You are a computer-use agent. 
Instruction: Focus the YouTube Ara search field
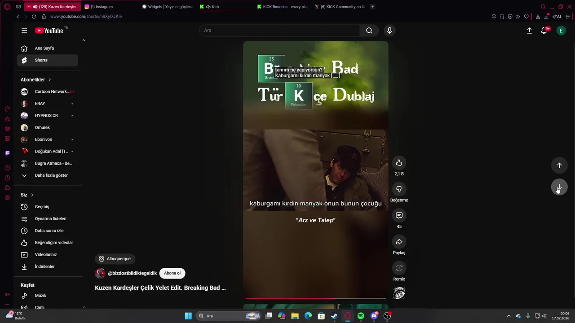click(x=279, y=31)
